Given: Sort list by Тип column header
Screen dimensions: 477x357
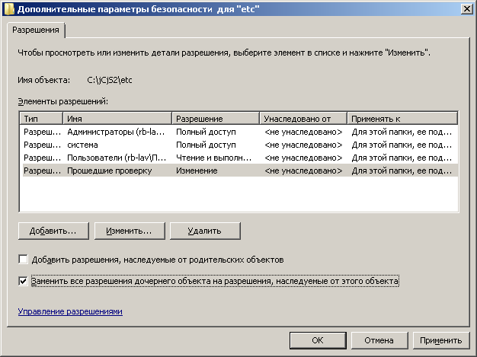Looking at the screenshot, I should pyautogui.click(x=40, y=119).
